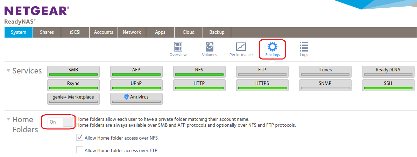
Task: Enable the FTP service
Action: [262, 71]
